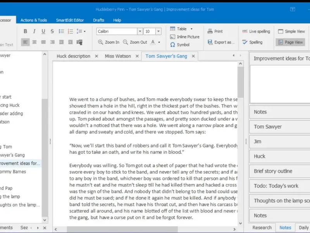
Task: Click the window restore icon in title bar
Action: click(293, 9)
